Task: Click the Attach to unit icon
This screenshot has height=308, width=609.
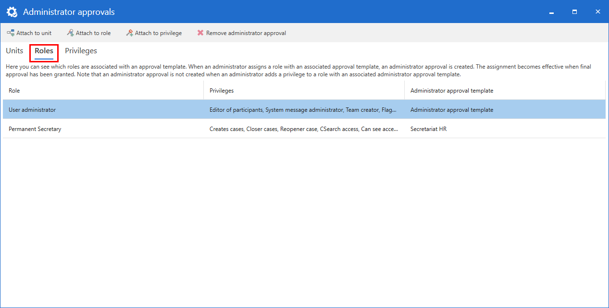Action: click(x=10, y=33)
